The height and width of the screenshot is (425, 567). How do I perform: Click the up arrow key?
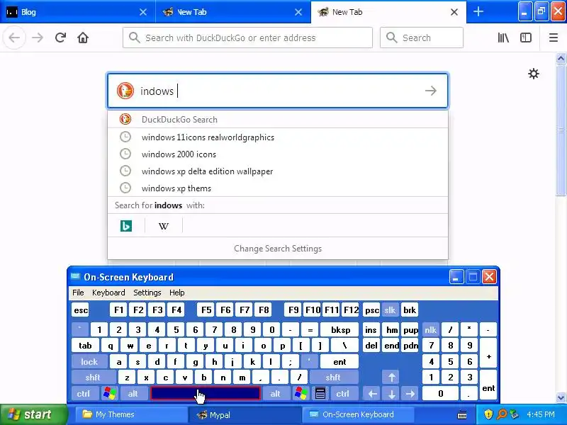(391, 378)
